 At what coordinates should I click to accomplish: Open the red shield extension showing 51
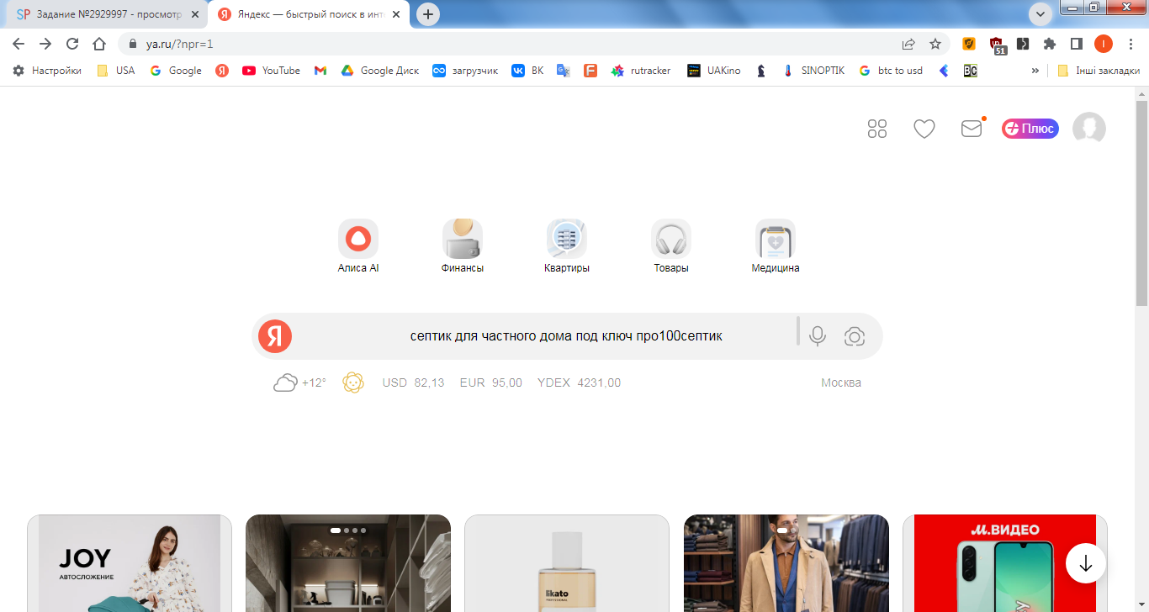click(x=997, y=45)
